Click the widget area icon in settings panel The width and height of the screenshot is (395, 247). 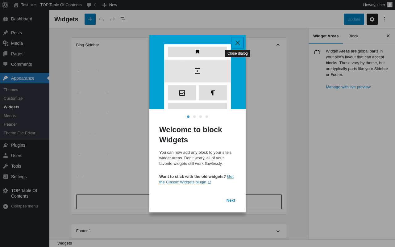pyautogui.click(x=317, y=52)
